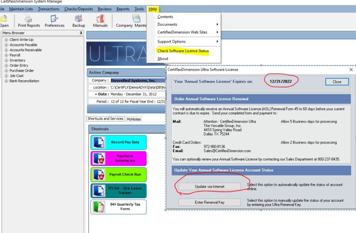The height and width of the screenshot is (233, 356).
Task: Click the Diversified Systems, Inc. company field
Action: 138,81
